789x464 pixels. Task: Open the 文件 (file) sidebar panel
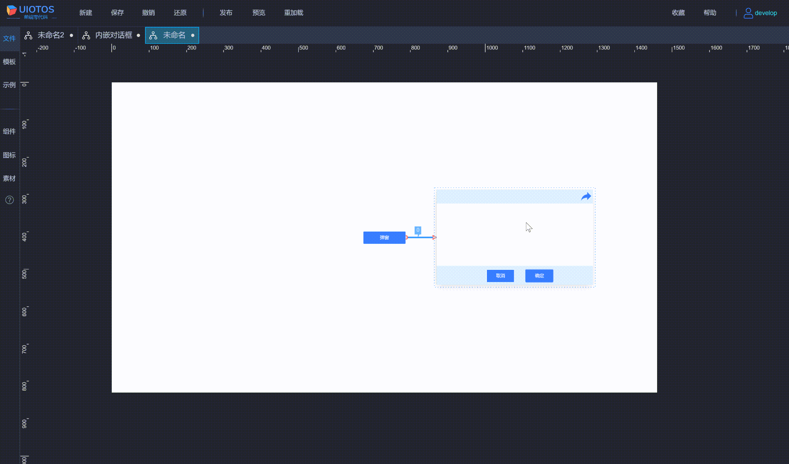coord(9,38)
